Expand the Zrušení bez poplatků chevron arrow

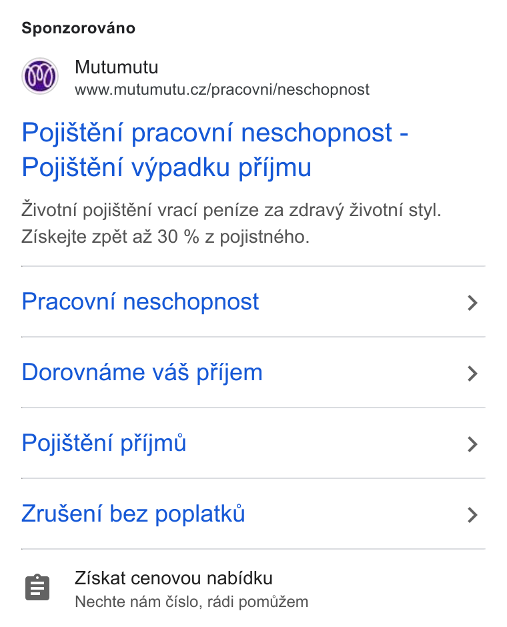472,515
